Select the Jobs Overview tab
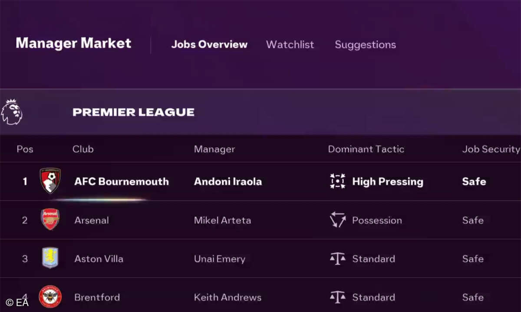This screenshot has width=521, height=312. 209,45
